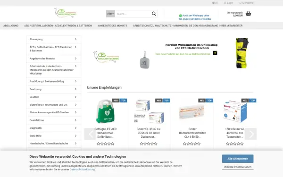Image resolution: width=283 pixels, height=177 pixels.
Task: Show next recommendations with right arrow
Action: [250, 134]
